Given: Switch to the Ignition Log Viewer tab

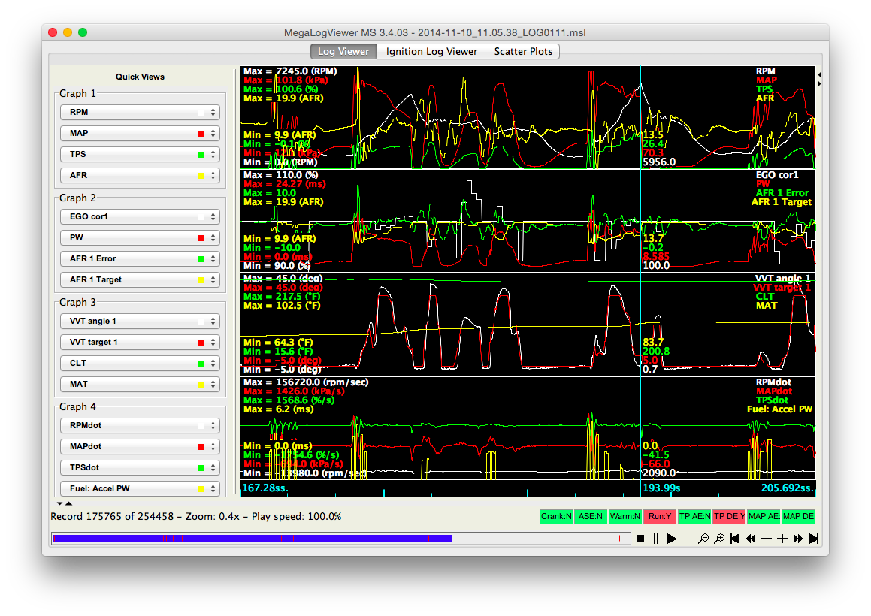Looking at the screenshot, I should 431,51.
